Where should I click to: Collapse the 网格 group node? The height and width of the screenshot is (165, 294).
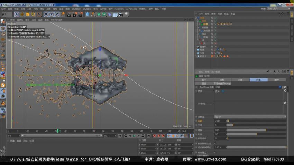(x=197, y=21)
